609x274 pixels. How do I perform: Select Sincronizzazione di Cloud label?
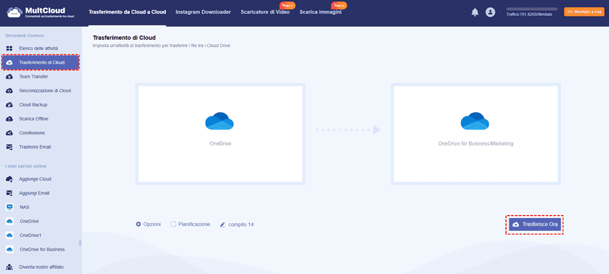[45, 91]
